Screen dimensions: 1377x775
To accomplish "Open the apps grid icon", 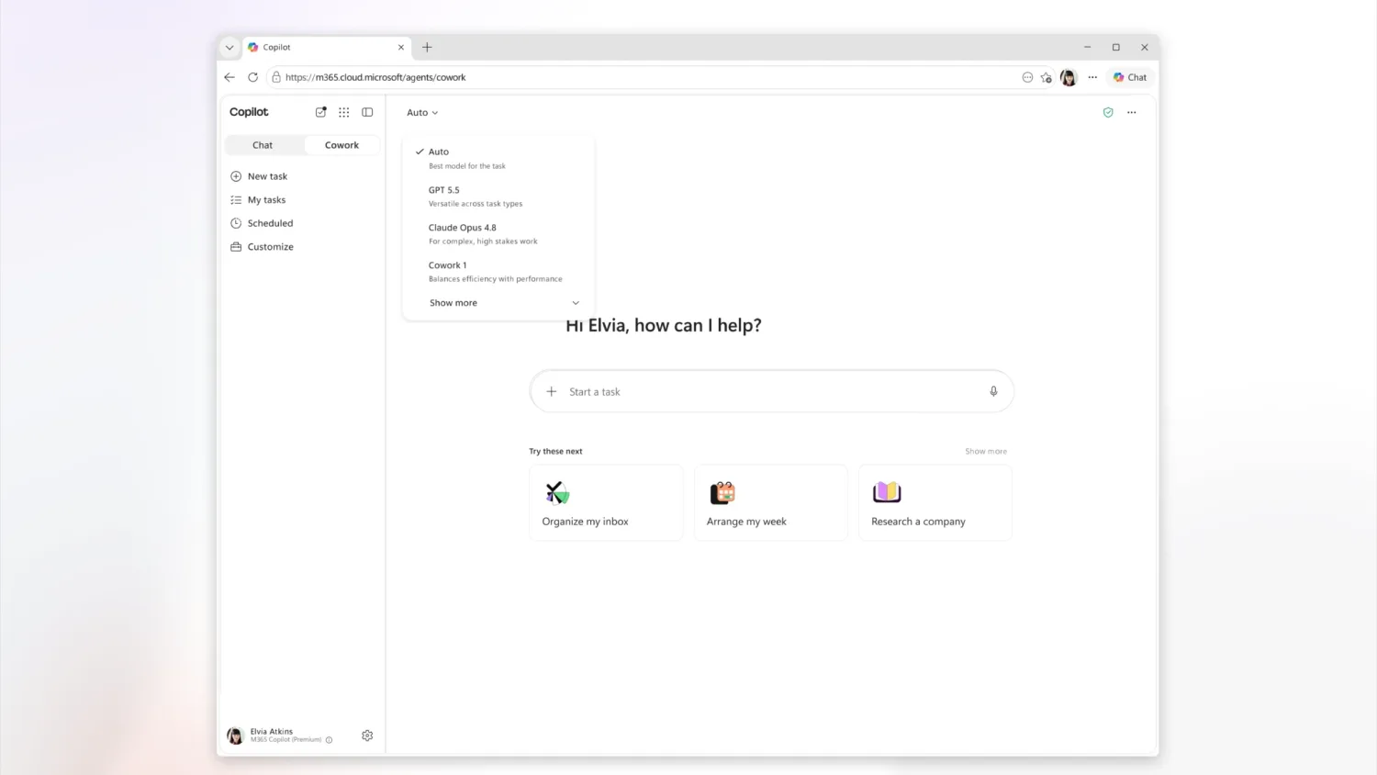I will click(343, 112).
